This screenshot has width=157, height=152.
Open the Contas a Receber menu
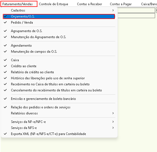point(90,4)
